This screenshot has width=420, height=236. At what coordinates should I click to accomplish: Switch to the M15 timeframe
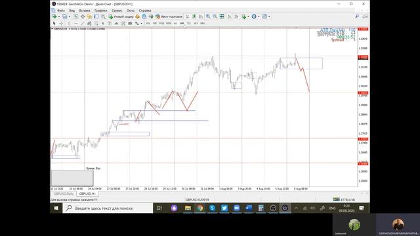tap(161, 24)
